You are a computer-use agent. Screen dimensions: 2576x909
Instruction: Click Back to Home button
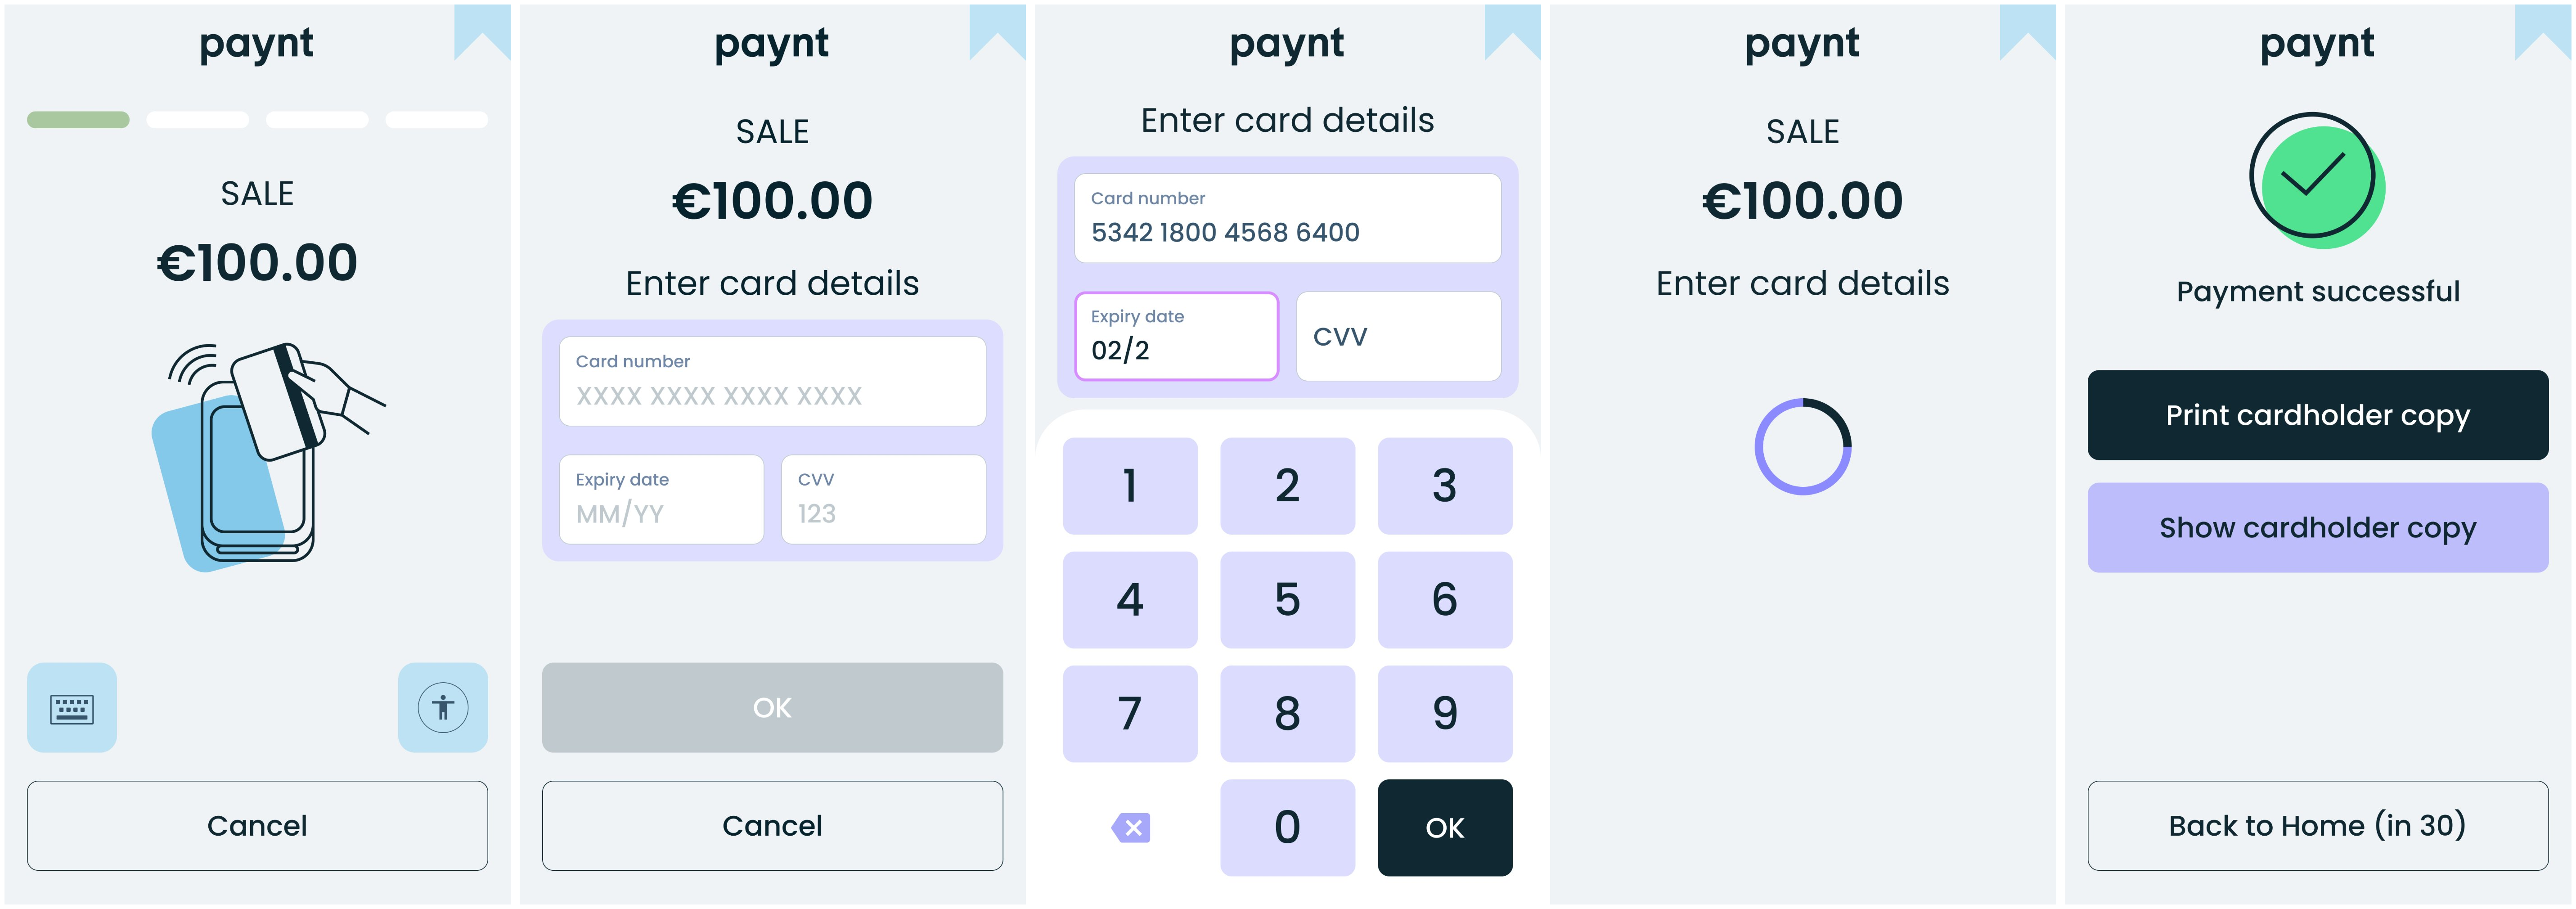tap(2317, 826)
